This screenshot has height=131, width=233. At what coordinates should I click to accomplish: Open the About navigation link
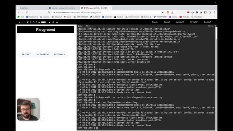point(167,22)
